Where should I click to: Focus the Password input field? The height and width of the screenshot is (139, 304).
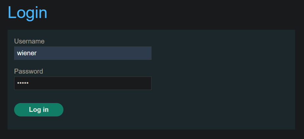click(83, 83)
